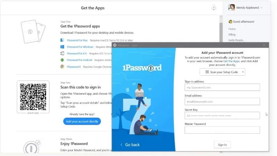Click the setup code QR image
277x156 pixels.
click(x=33, y=97)
